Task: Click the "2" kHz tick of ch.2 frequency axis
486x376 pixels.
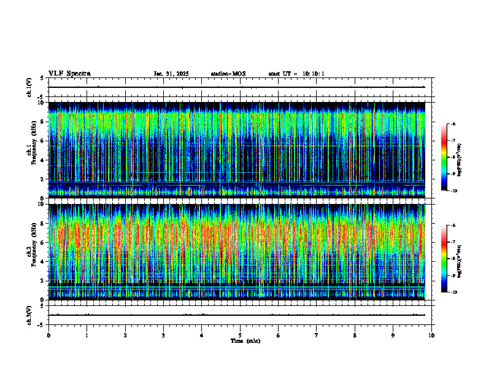Action: (43, 281)
